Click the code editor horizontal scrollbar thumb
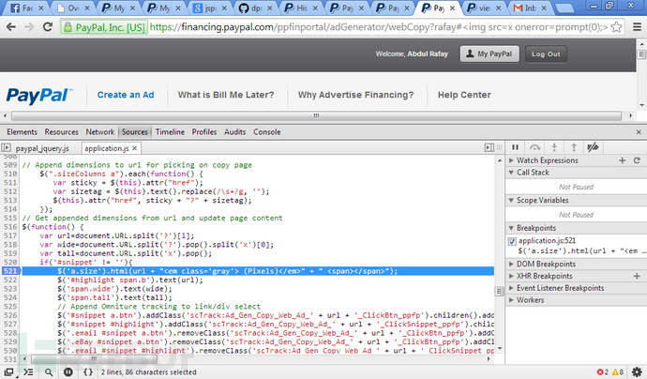Image resolution: width=647 pixels, height=379 pixels. 93,358
